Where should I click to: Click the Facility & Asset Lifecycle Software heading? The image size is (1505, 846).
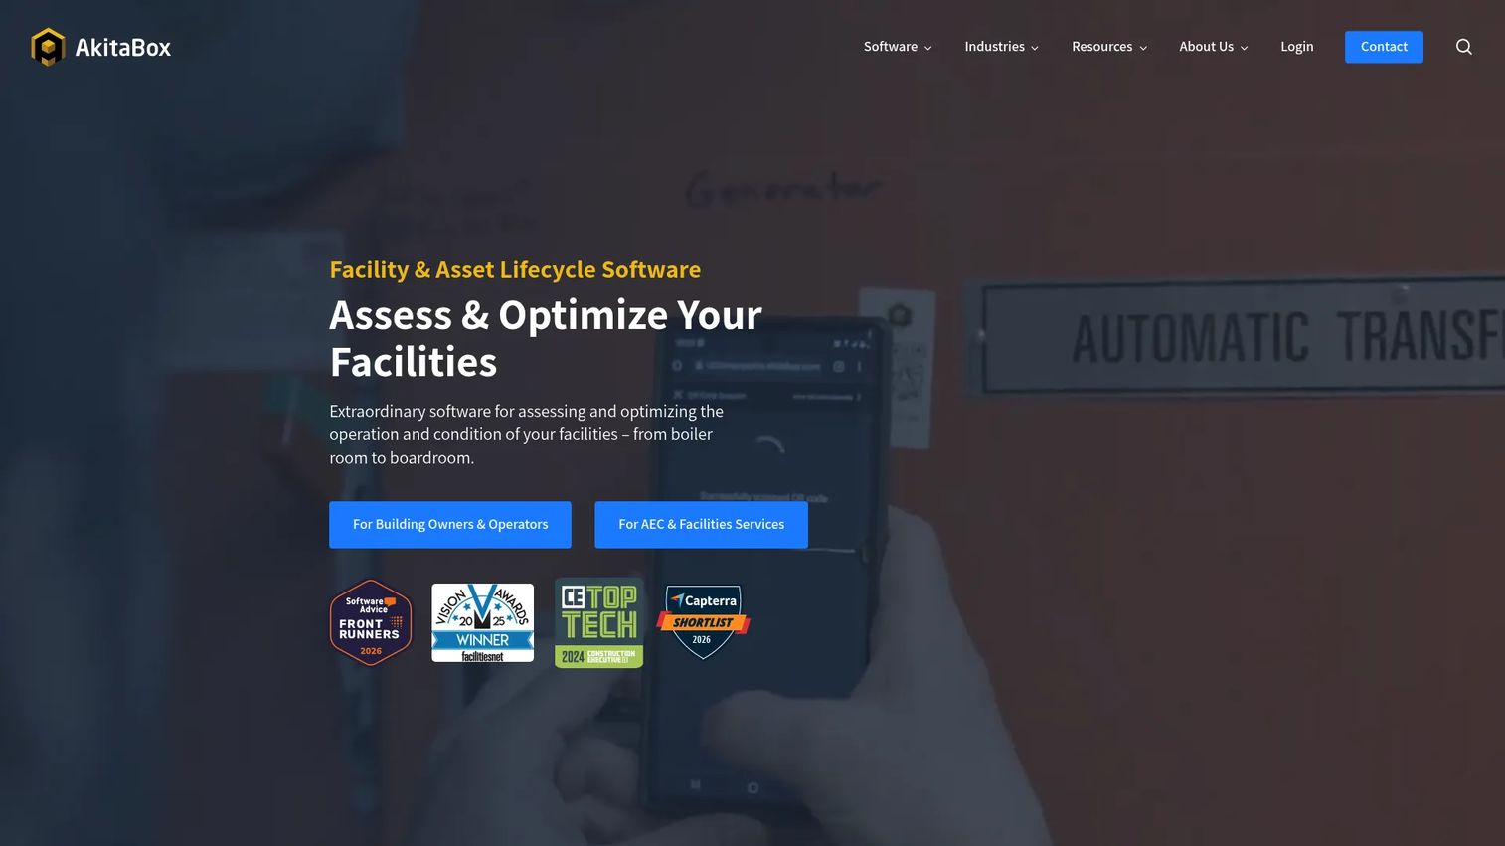pos(515,270)
